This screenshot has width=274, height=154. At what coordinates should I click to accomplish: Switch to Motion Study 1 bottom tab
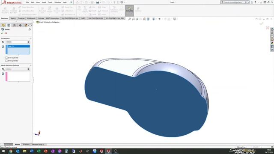(x=38, y=145)
